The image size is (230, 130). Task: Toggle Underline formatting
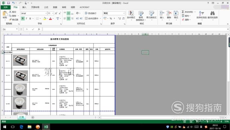coord(30,19)
